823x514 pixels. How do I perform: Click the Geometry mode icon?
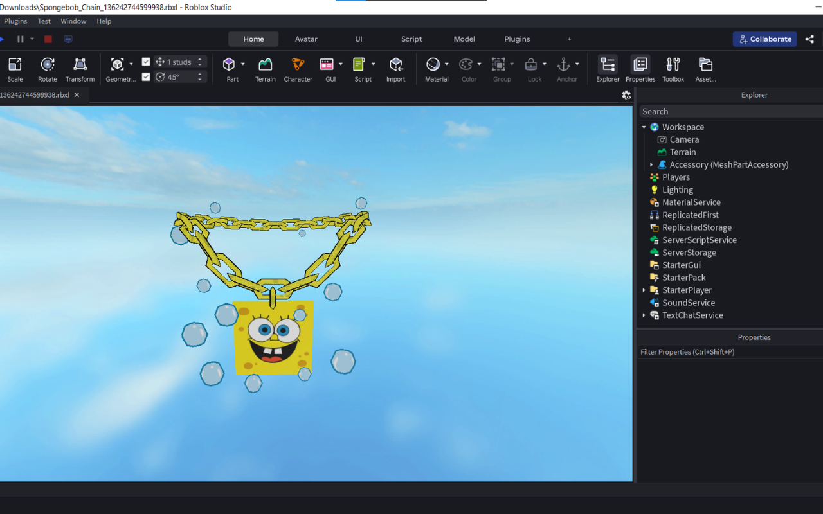117,64
